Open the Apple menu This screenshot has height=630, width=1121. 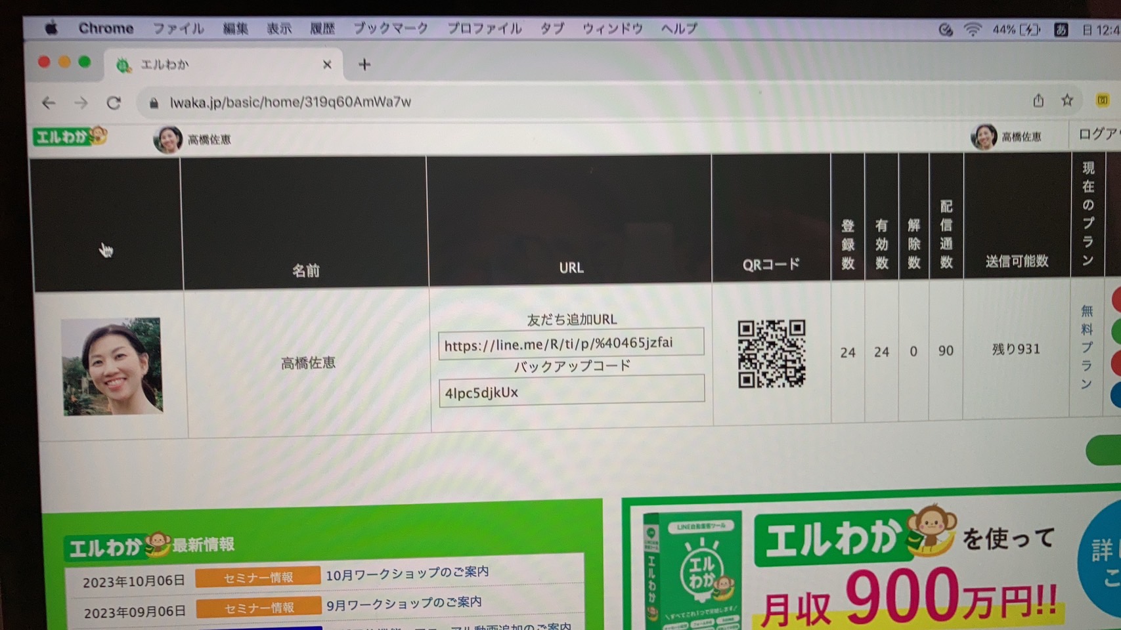tap(51, 28)
